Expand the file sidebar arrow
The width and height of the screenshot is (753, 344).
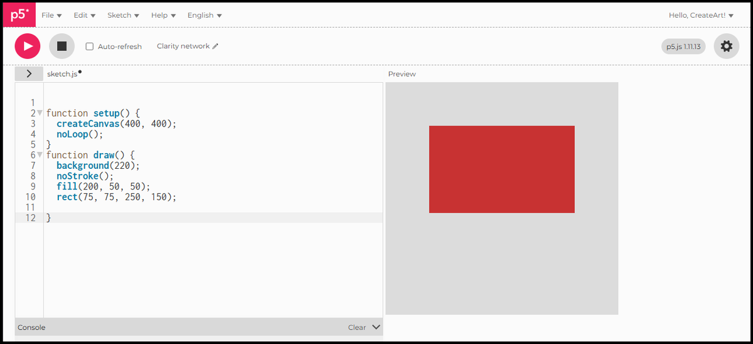[x=29, y=73]
